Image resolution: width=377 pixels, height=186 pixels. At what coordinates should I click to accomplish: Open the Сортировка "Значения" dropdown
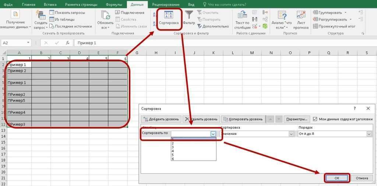tap(291, 134)
